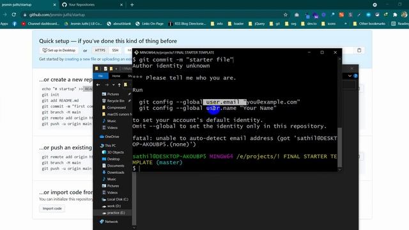Open the Chrome profile avatar
Image resolution: width=409 pixels, height=230 pixels.
pyautogui.click(x=404, y=15)
